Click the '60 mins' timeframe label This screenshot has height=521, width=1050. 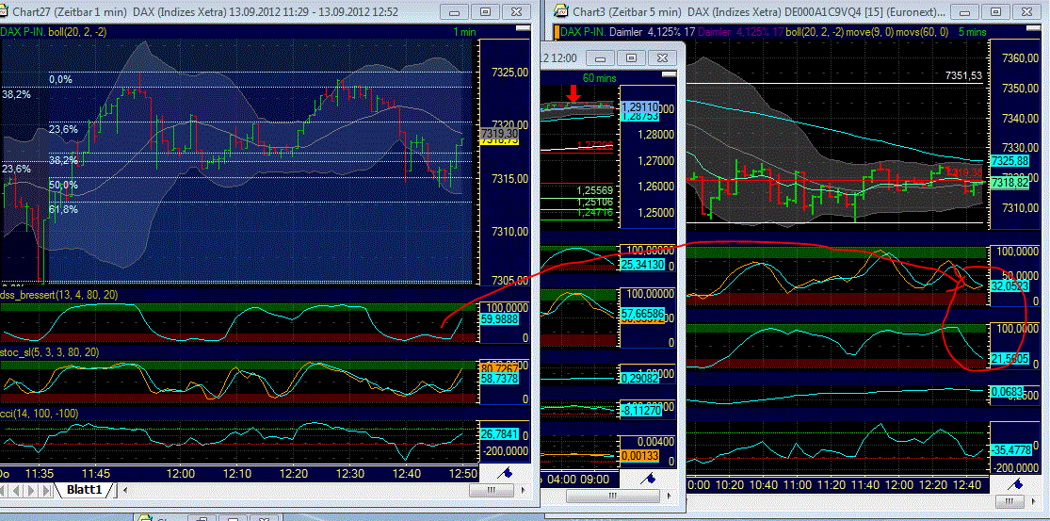pos(597,77)
